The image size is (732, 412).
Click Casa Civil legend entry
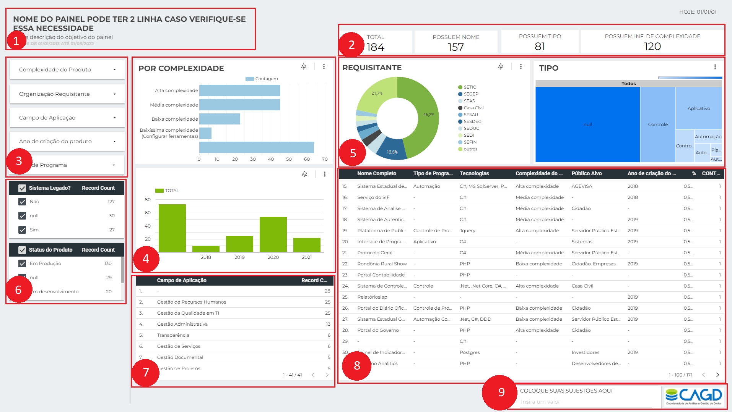tap(471, 108)
